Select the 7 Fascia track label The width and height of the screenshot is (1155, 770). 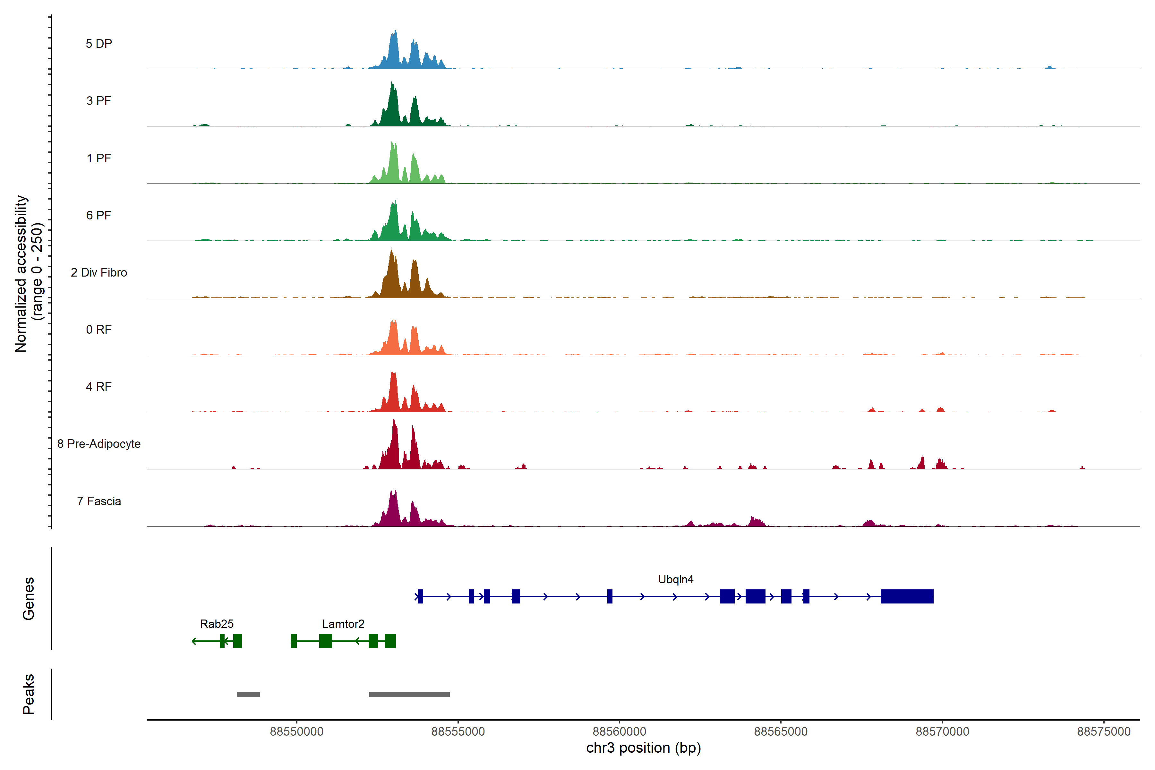[99, 501]
